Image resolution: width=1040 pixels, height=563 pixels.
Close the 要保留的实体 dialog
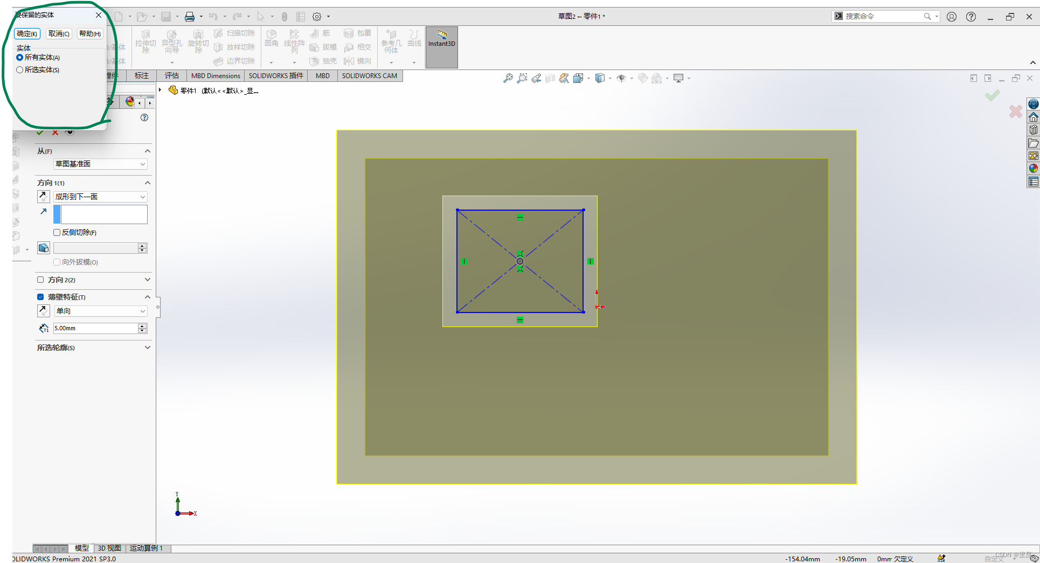coord(99,15)
